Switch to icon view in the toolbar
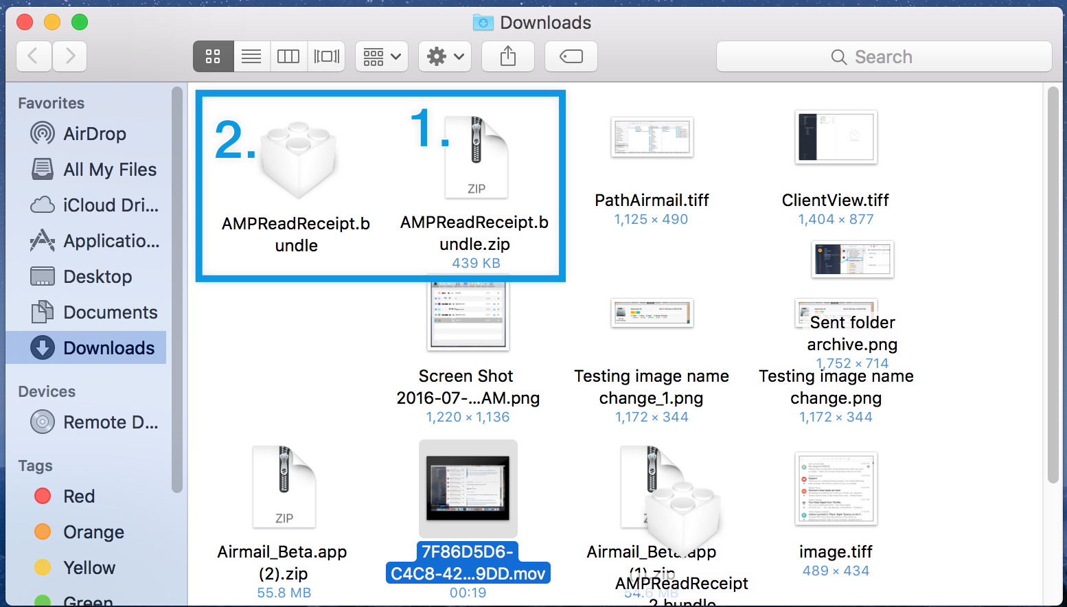Screen dimensions: 1067x607 click(x=213, y=56)
